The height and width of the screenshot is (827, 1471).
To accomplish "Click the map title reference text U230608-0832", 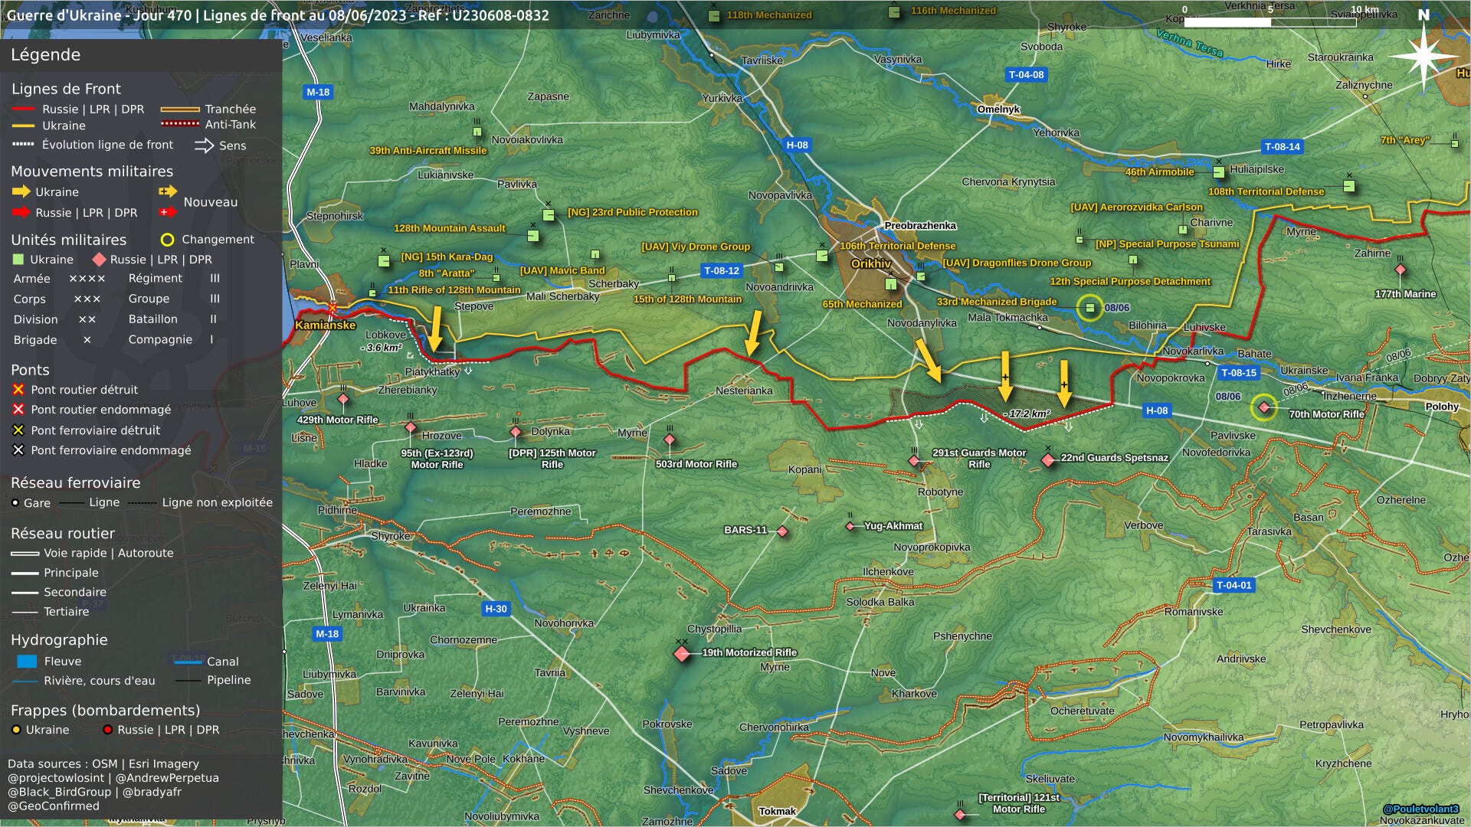I will (500, 15).
